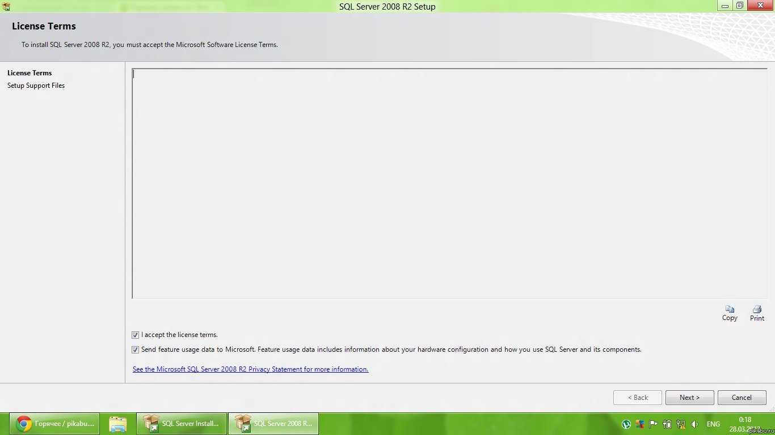Select Setup Support Files step in sidebar

click(x=36, y=86)
